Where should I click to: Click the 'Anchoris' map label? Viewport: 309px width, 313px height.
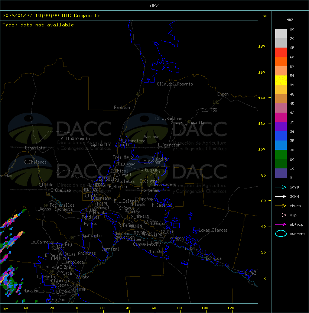point(87,253)
